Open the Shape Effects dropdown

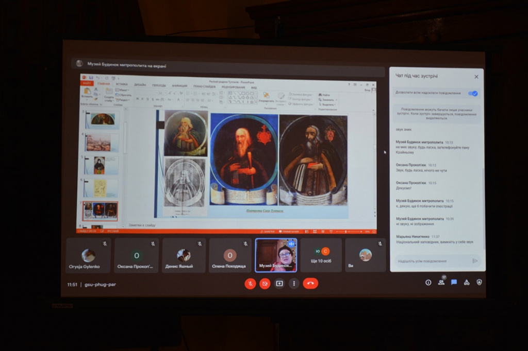click(301, 104)
